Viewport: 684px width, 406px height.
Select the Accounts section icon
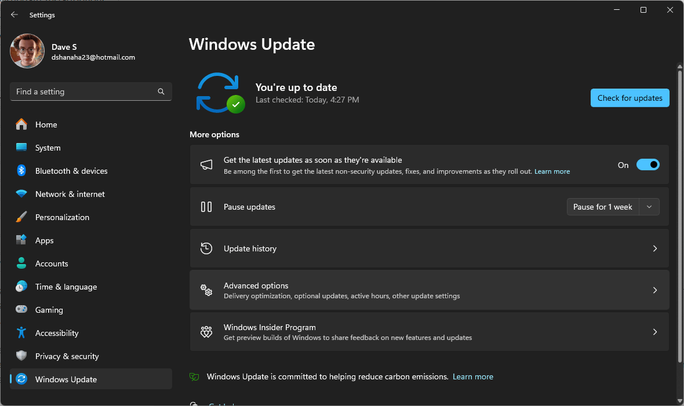click(x=21, y=264)
